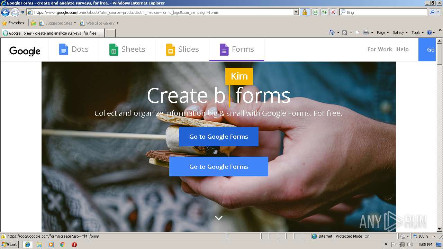
Task: Open the status bar privacy lock dropdown
Action: 404,236
